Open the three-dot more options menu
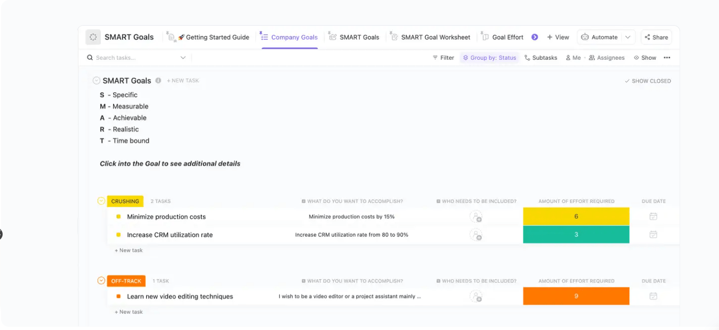 pos(667,58)
